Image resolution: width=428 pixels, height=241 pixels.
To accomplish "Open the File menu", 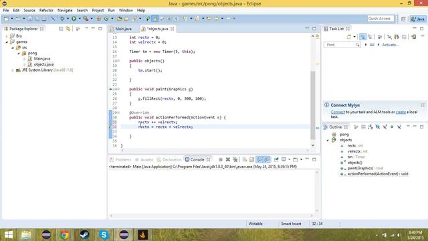I will pos(6,11).
